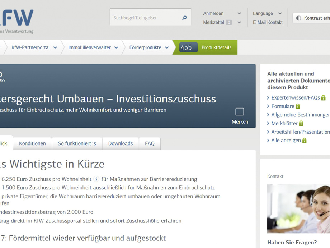This screenshot has width=330, height=248.
Task: Click the Wohneinheit glossary link
Action: click(77, 179)
